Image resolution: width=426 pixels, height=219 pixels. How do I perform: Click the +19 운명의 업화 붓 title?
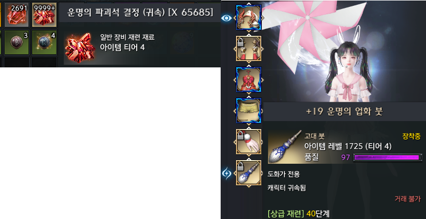[x=344, y=112]
